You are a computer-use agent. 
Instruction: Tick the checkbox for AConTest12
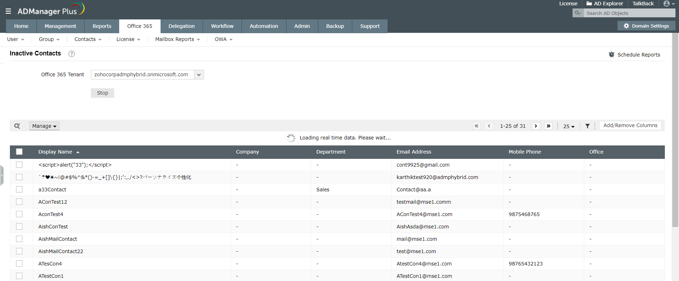(19, 202)
